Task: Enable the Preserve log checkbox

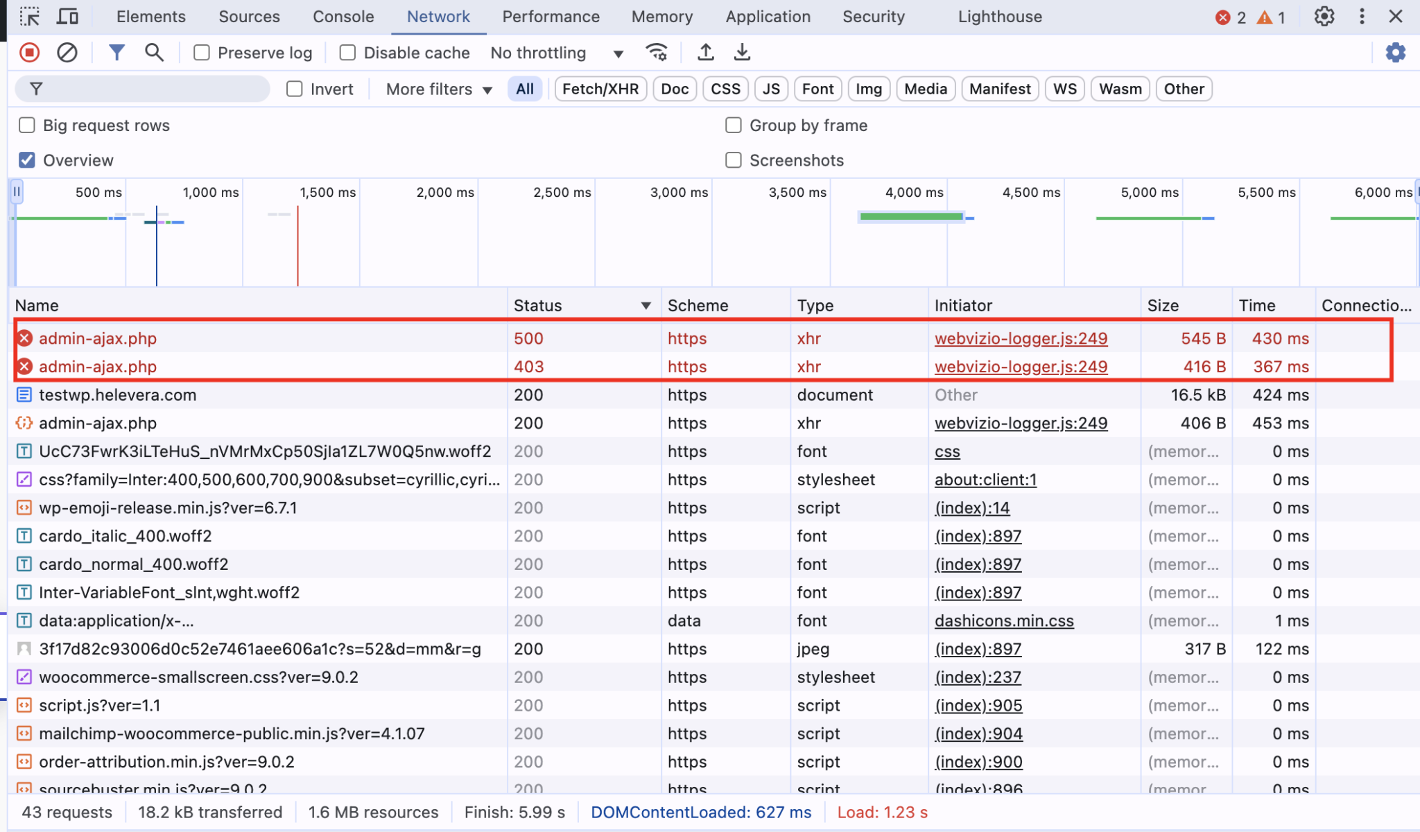Action: (201, 52)
